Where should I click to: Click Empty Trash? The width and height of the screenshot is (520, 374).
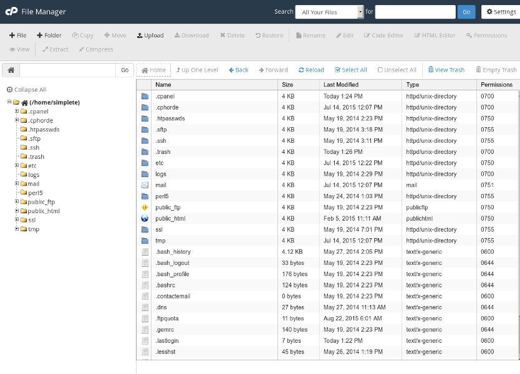click(x=496, y=70)
